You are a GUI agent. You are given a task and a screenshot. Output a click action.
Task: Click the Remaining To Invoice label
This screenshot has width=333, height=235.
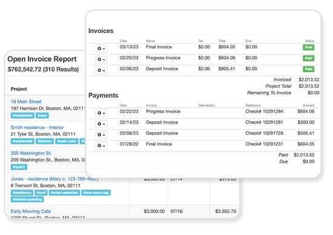point(269,93)
